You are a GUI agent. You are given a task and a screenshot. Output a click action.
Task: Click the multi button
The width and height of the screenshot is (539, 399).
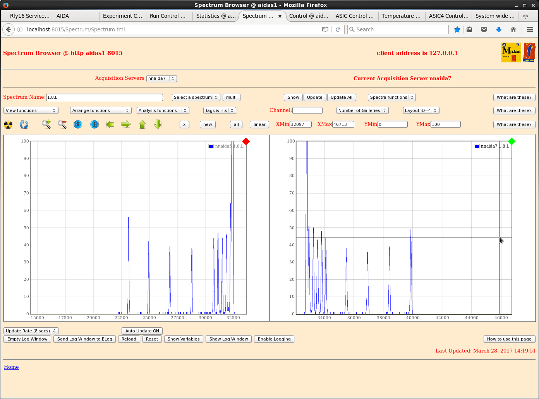pos(232,97)
